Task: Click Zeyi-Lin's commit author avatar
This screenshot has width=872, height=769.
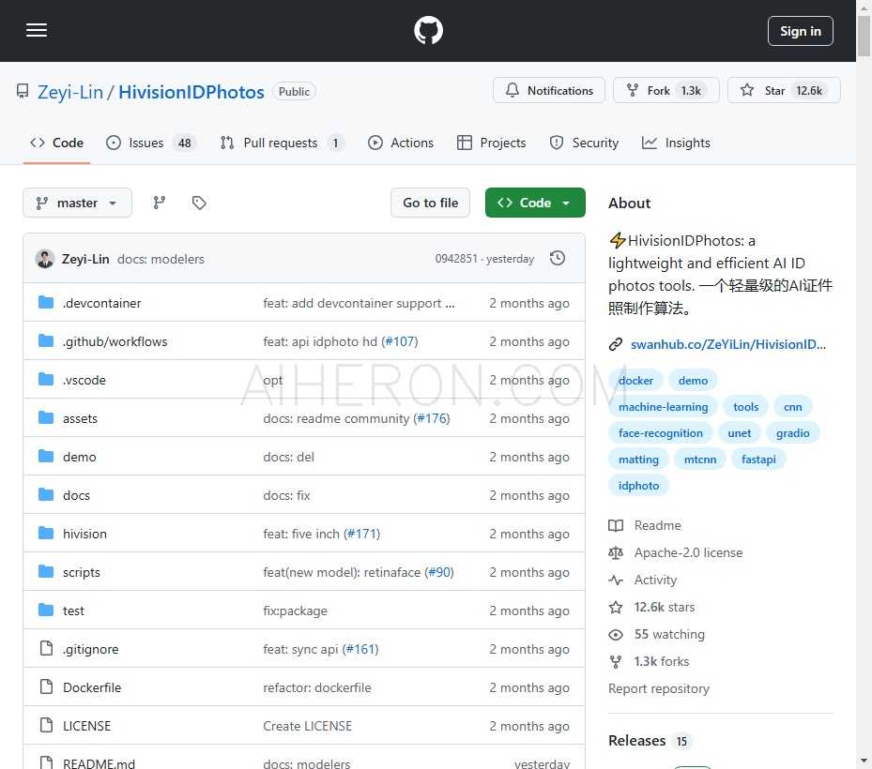Action: tap(45, 259)
